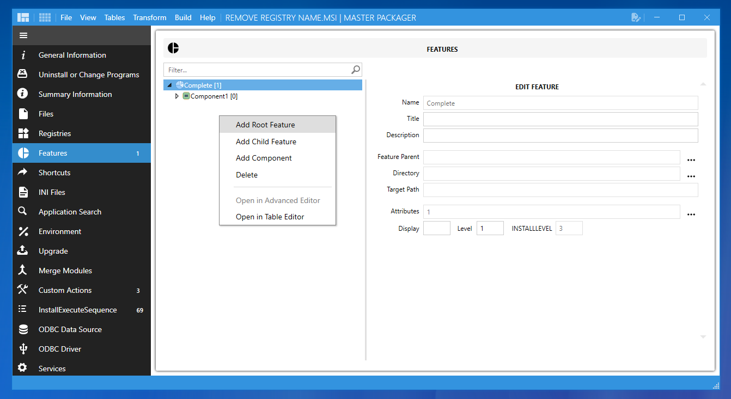Toggle the hamburger menu in sidebar
This screenshot has width=731, height=399.
23,35
